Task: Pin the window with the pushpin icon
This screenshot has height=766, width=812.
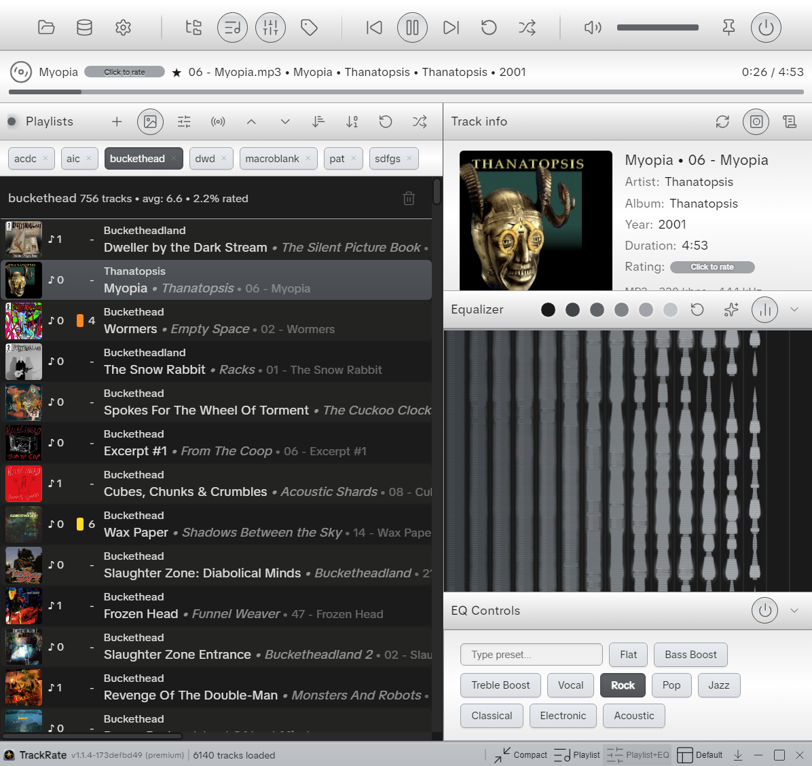Action: [x=728, y=28]
